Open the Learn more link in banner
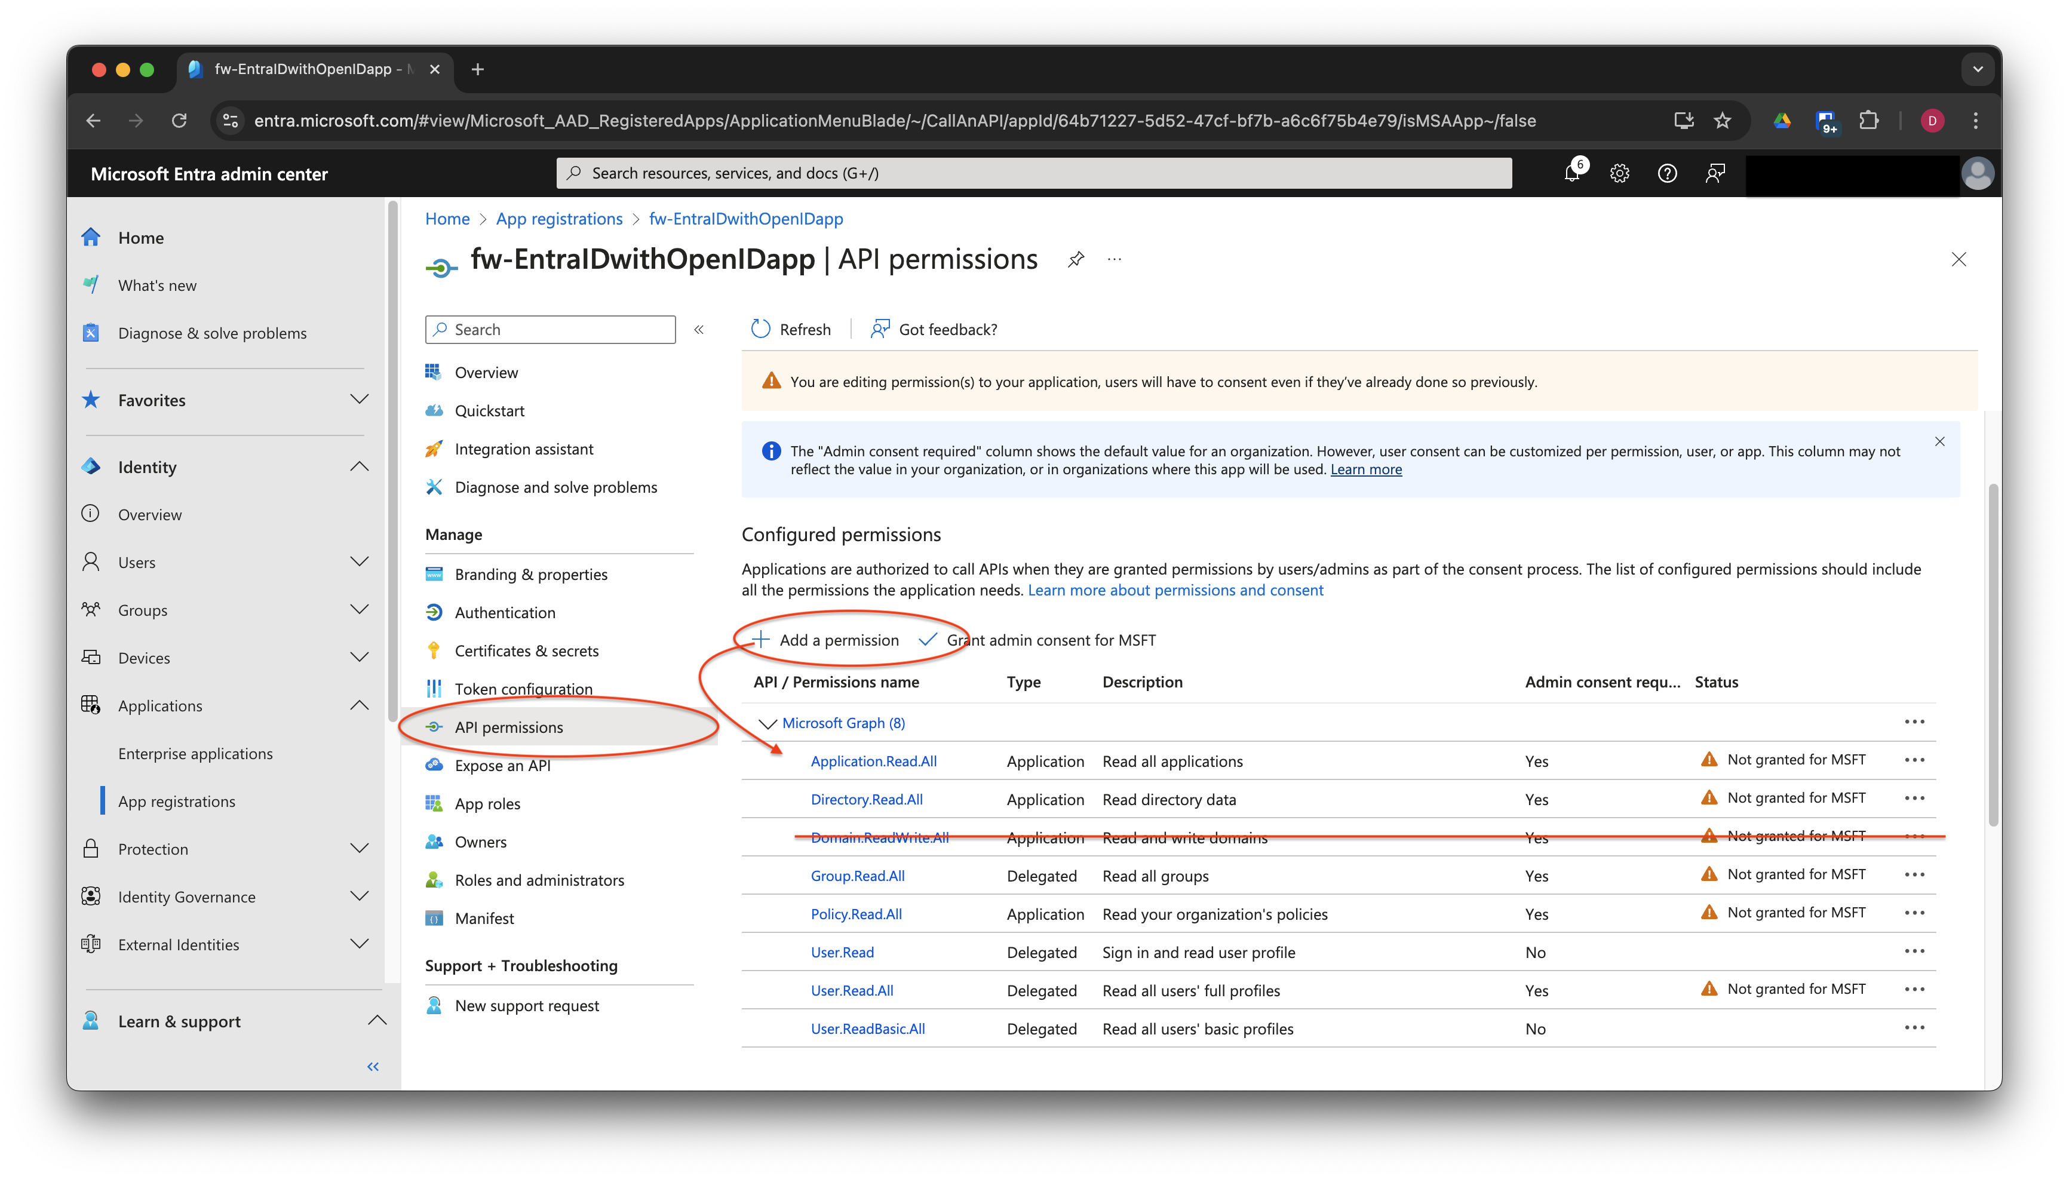Image resolution: width=2069 pixels, height=1179 pixels. [1365, 469]
